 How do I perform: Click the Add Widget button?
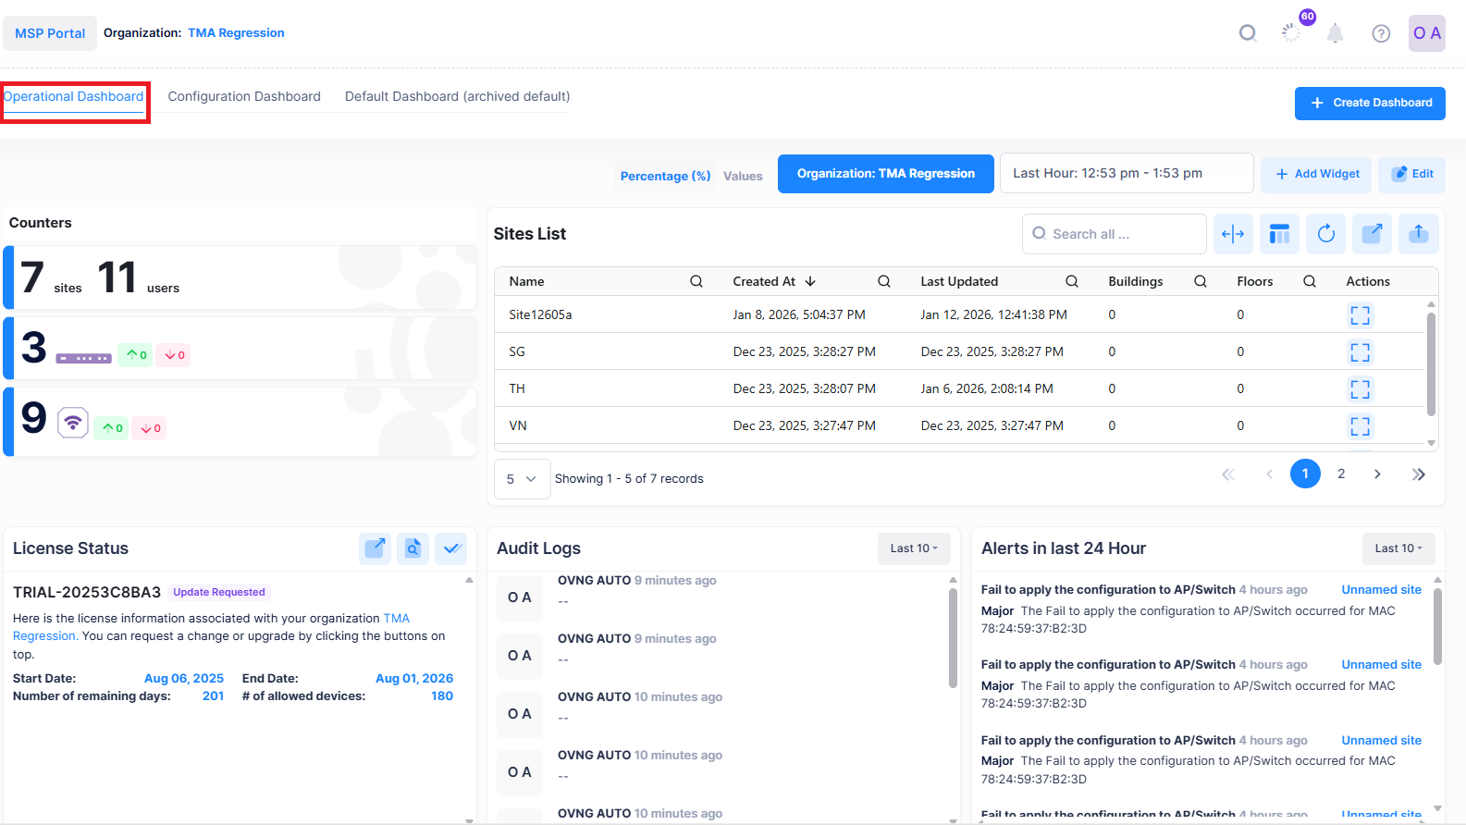click(x=1317, y=174)
